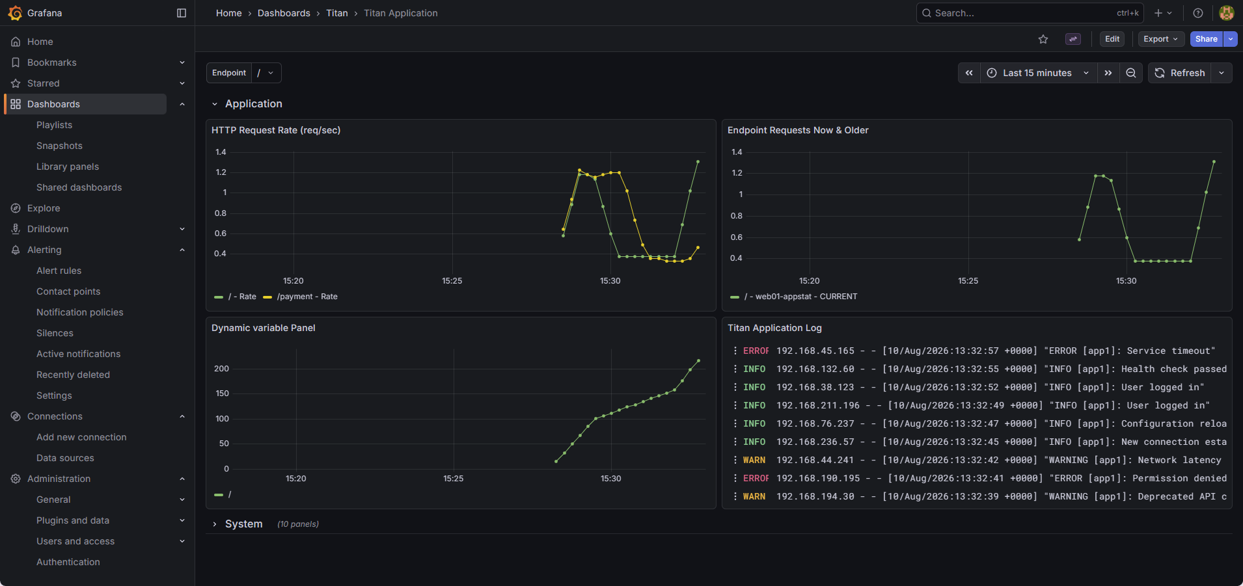
Task: Click the Edit button
Action: pyautogui.click(x=1112, y=39)
